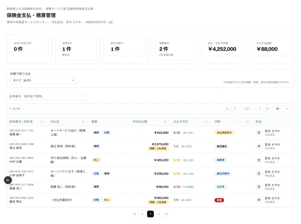This screenshot has width=301, height=224.
Task: Click previous arrow left of black page 1
Action: (142, 214)
